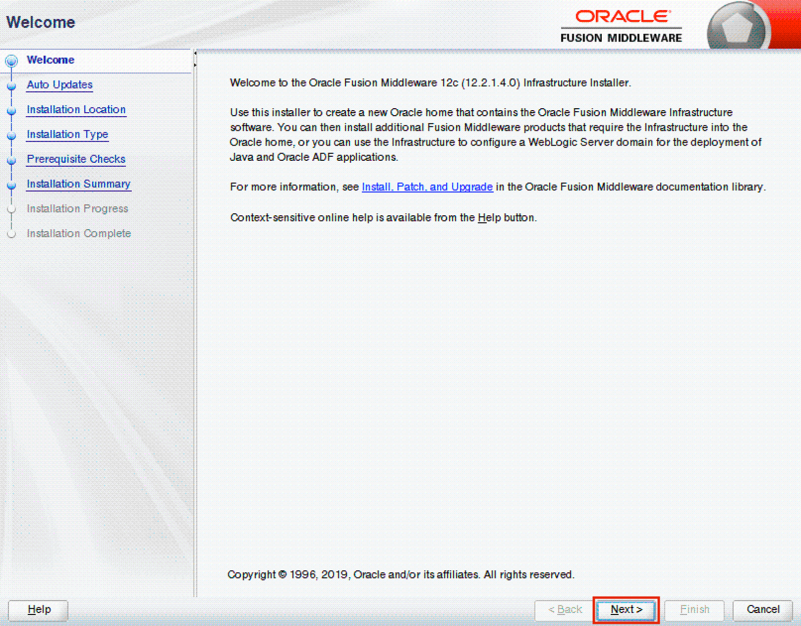Click the Next button
801x626 pixels.
click(626, 609)
